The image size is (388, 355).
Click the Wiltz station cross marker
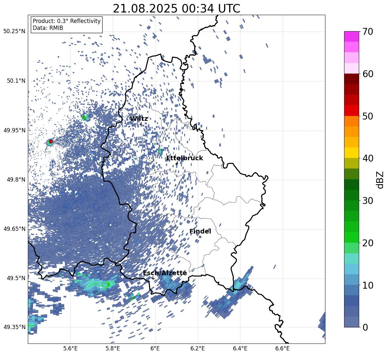(x=141, y=124)
